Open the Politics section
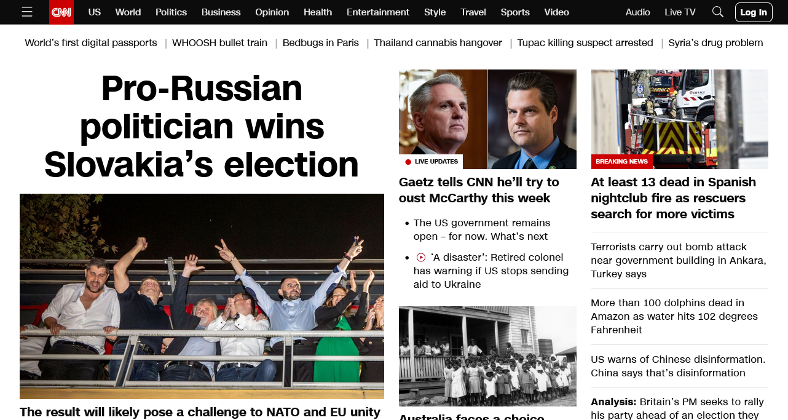Screen dimensions: 788x420 [171, 12]
